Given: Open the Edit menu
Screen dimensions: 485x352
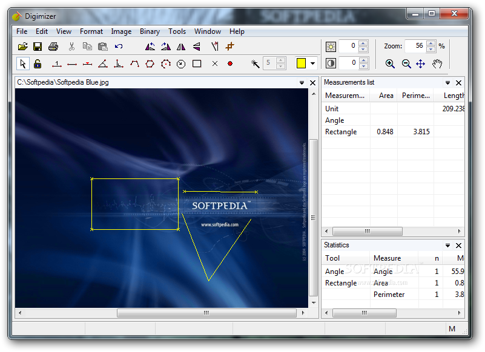Looking at the screenshot, I should (41, 31).
